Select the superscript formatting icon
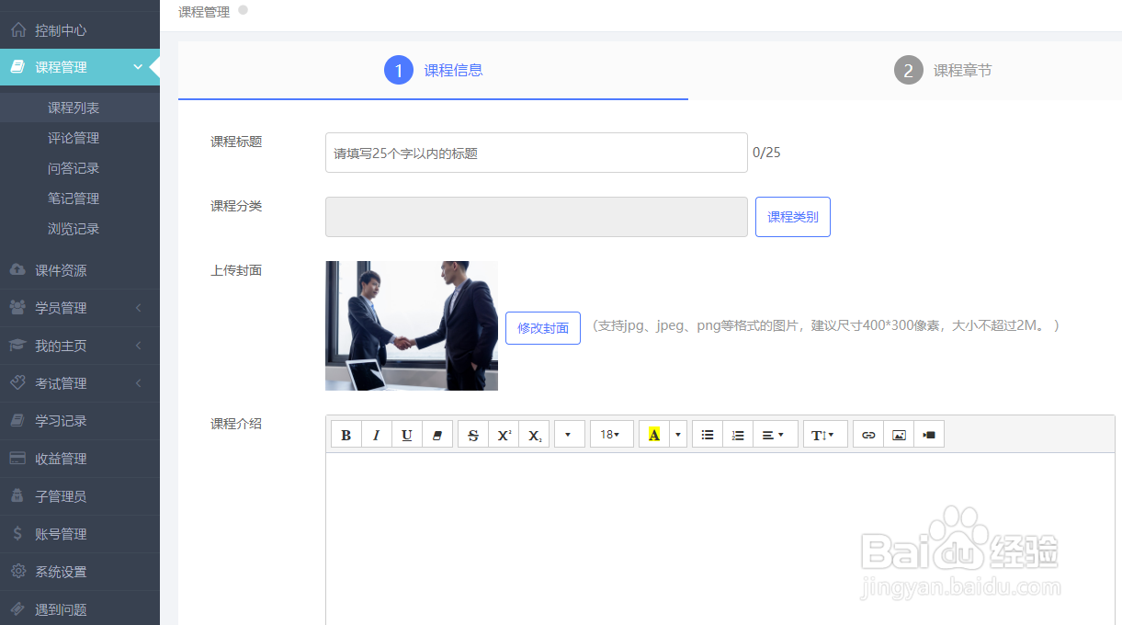This screenshot has width=1122, height=625. pyautogui.click(x=504, y=433)
